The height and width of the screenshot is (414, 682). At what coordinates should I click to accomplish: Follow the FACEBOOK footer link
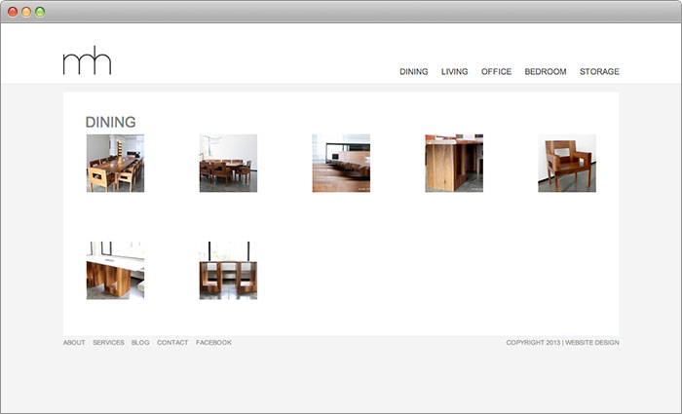(213, 343)
